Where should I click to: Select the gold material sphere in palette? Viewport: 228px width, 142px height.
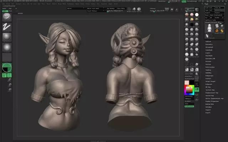(192, 20)
